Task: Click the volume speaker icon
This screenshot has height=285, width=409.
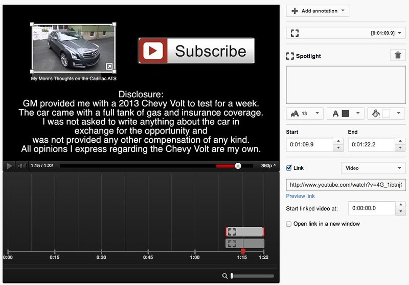Action: 22,166
